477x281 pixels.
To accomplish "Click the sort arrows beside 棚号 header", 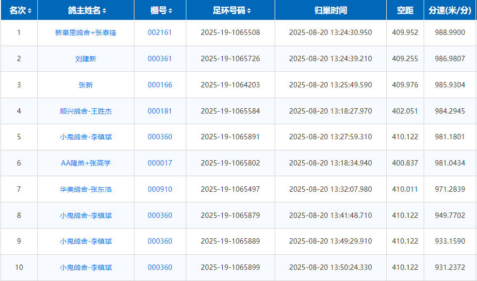I will pyautogui.click(x=170, y=11).
